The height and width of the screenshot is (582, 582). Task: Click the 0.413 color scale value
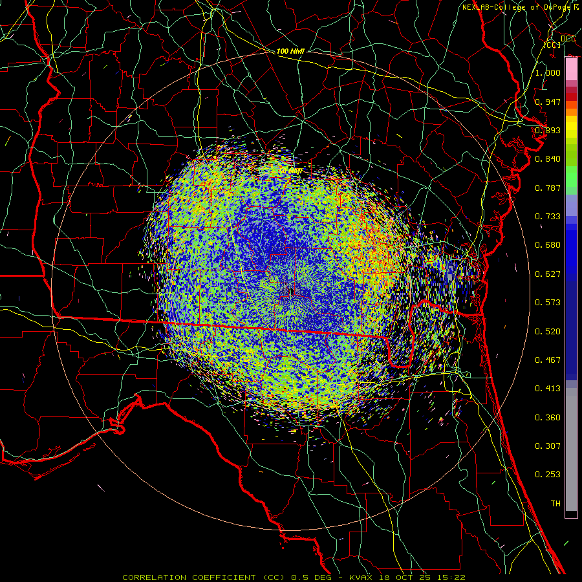(x=548, y=389)
